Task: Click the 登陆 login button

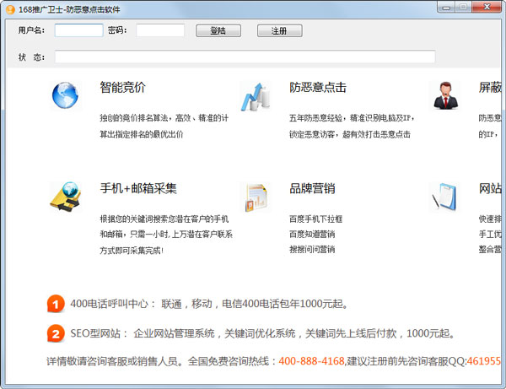Action: click(x=218, y=30)
